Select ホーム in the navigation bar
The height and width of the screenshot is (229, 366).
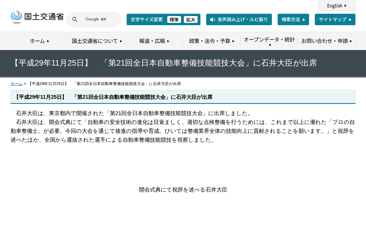pos(38,41)
